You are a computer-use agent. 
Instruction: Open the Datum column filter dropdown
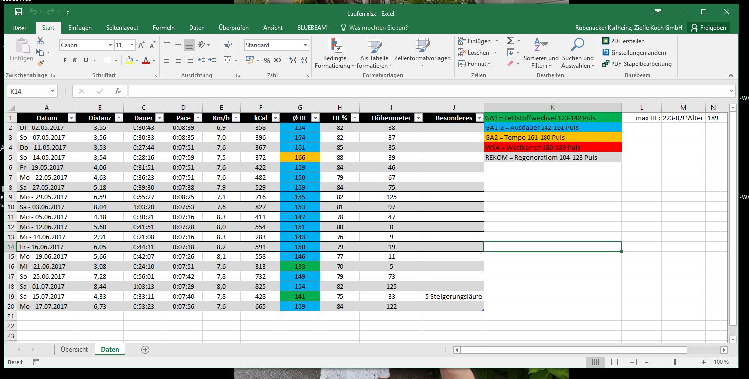(x=70, y=118)
